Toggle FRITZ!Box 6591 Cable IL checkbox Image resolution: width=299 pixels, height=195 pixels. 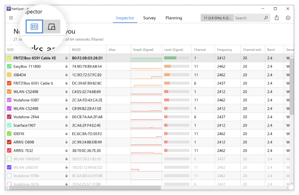[x=9, y=83]
